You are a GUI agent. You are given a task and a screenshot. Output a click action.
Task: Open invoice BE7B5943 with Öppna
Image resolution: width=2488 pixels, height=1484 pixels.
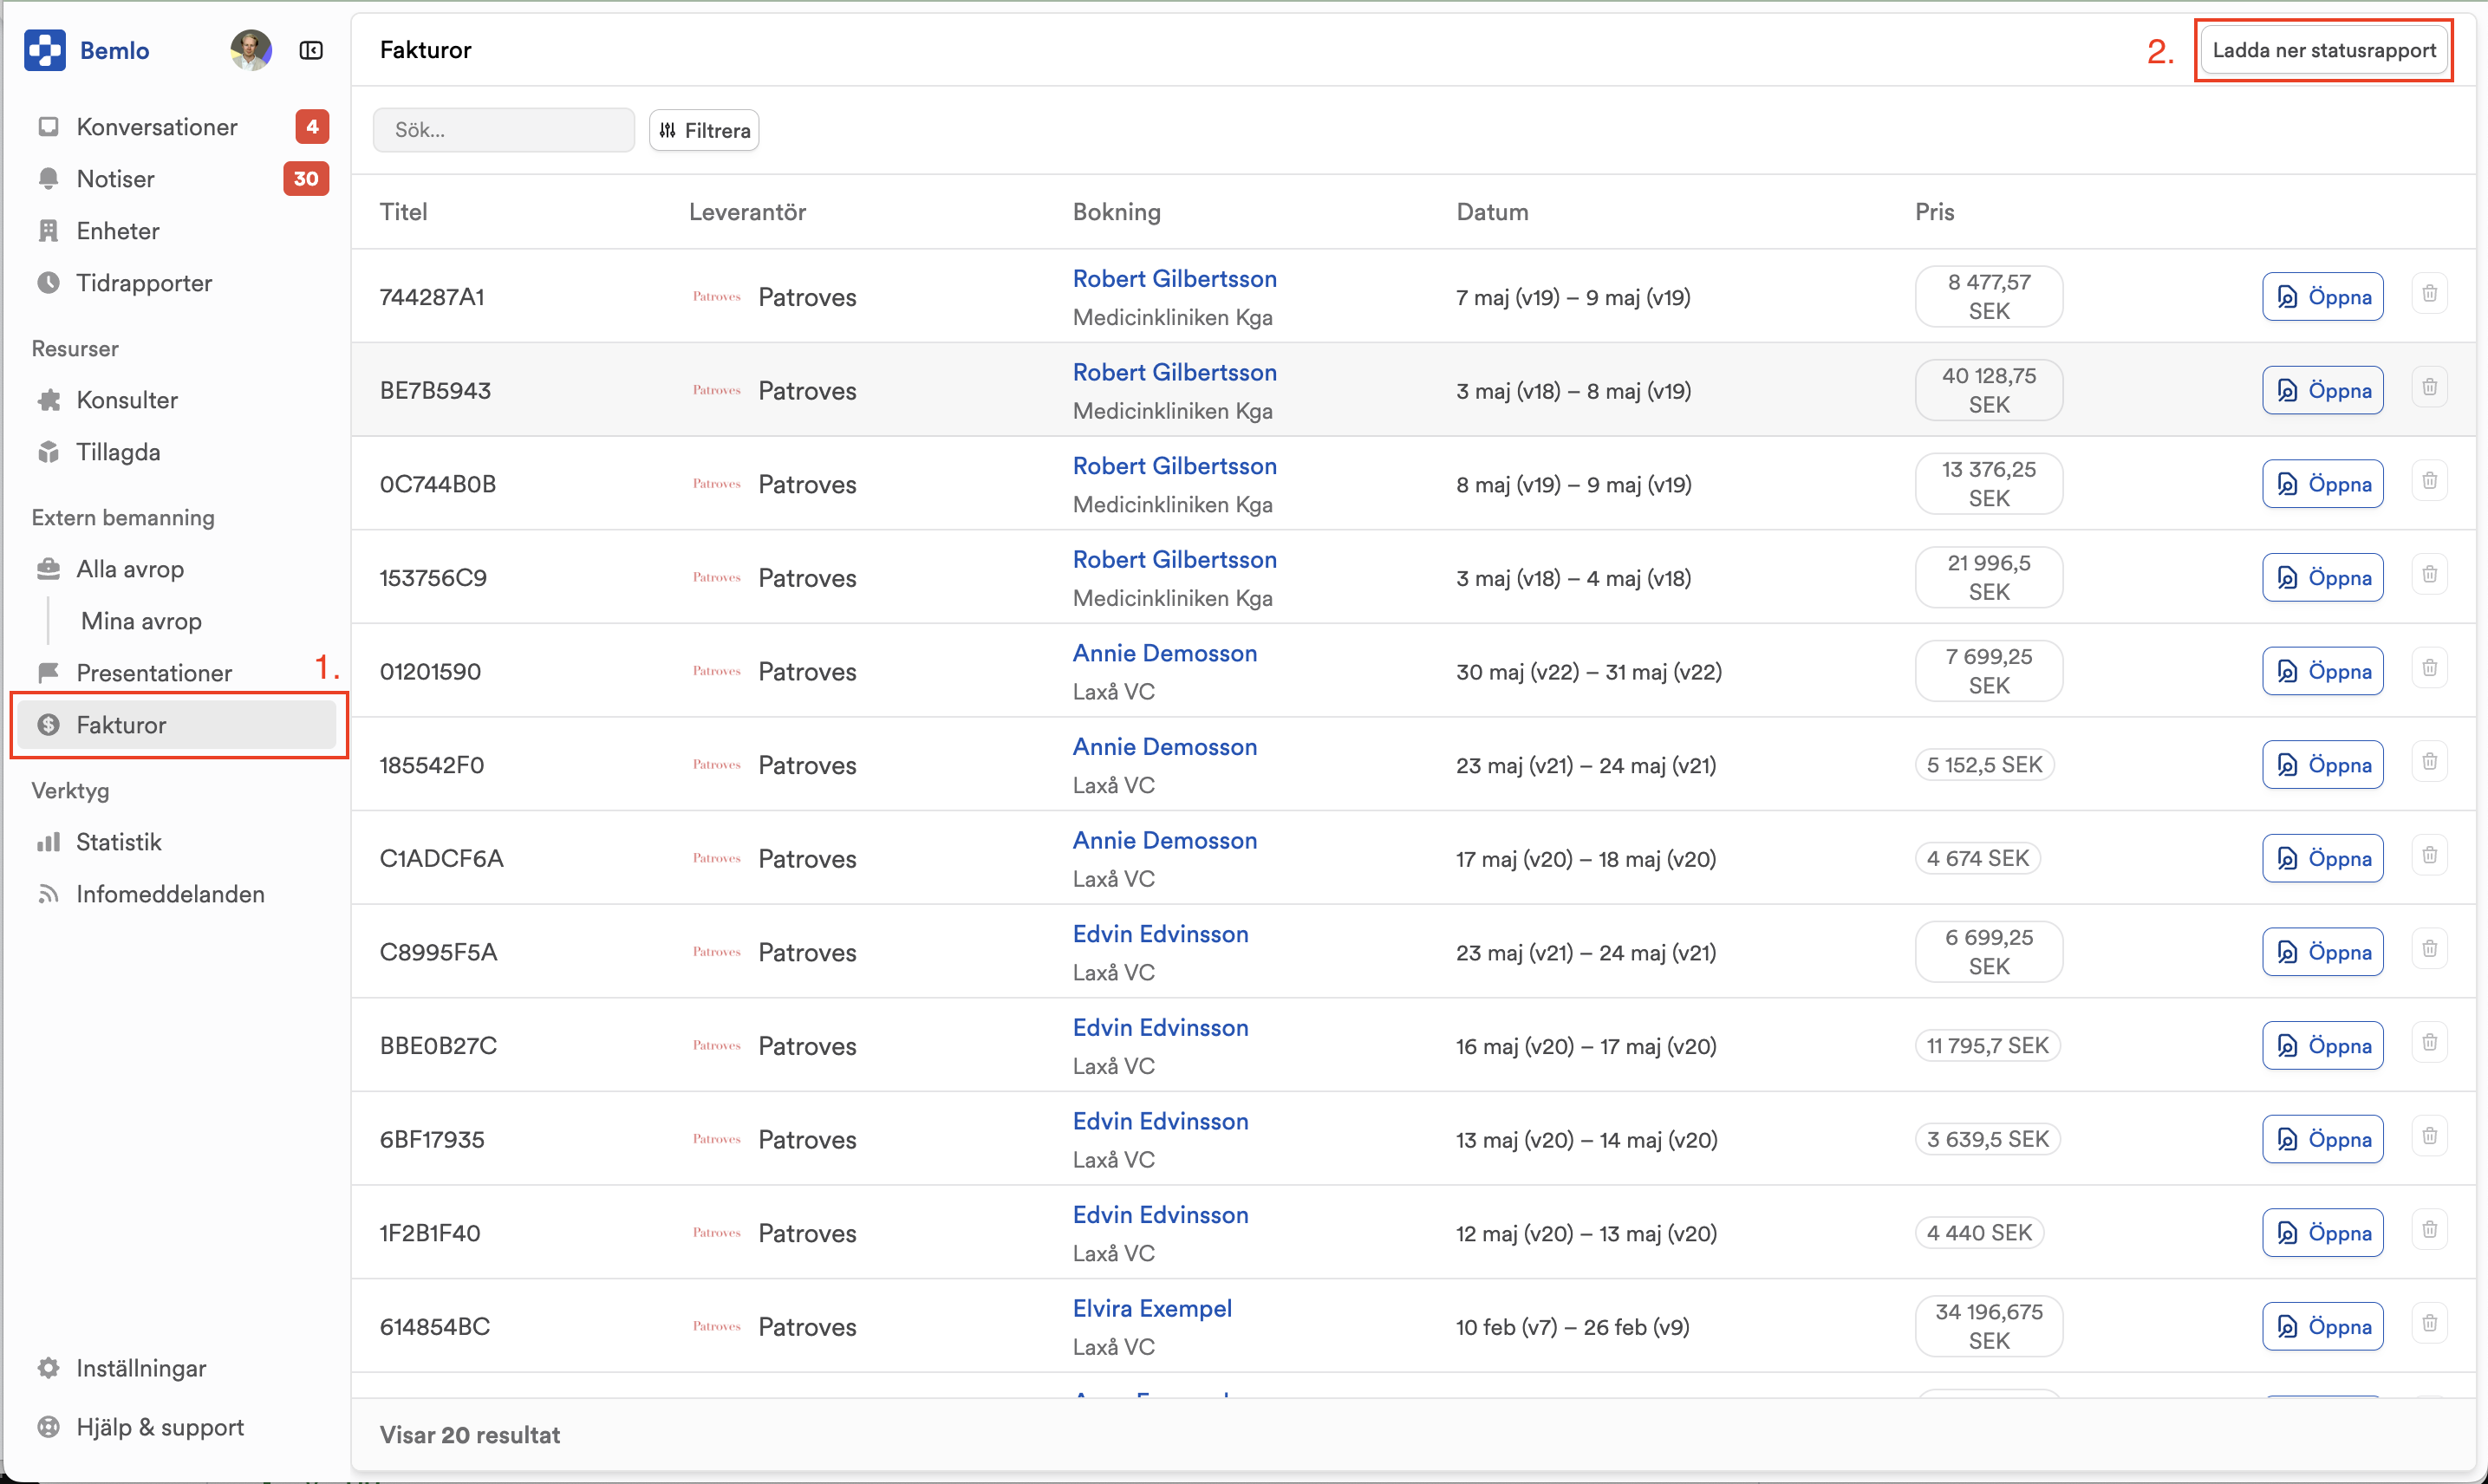coord(2323,390)
